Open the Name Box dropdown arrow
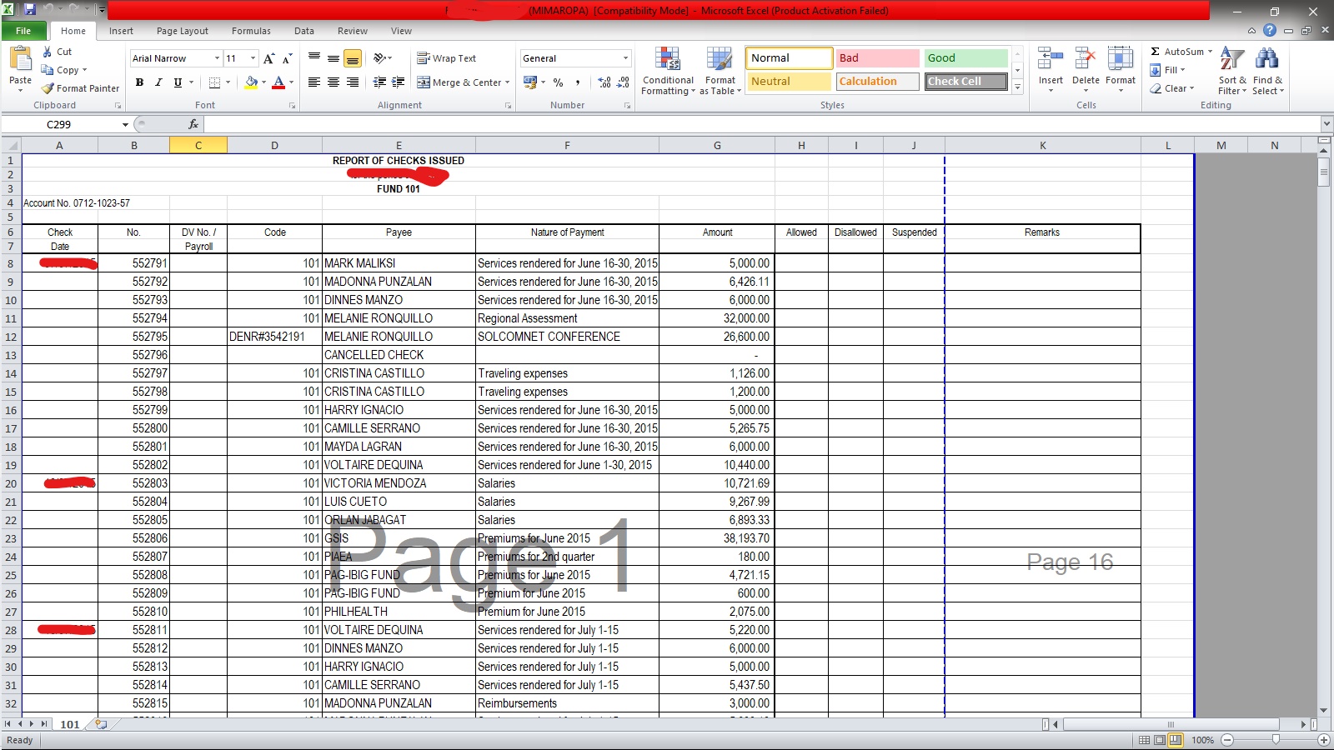The height and width of the screenshot is (750, 1334). tap(125, 124)
